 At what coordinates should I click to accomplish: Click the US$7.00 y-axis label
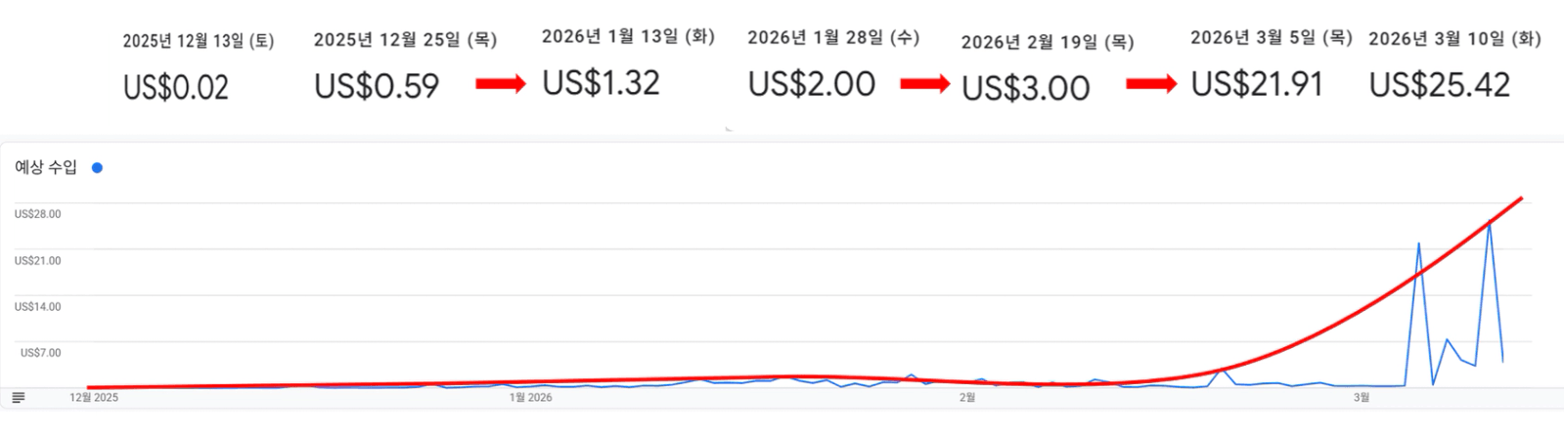(x=40, y=353)
